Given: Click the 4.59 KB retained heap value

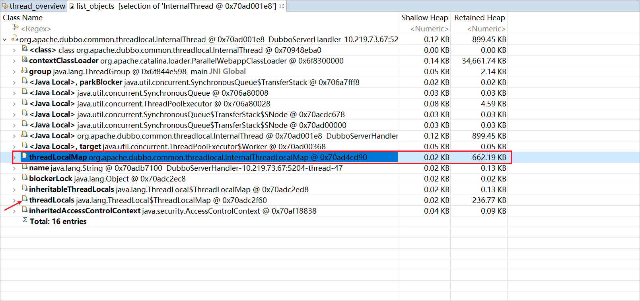Looking at the screenshot, I should coord(494,104).
